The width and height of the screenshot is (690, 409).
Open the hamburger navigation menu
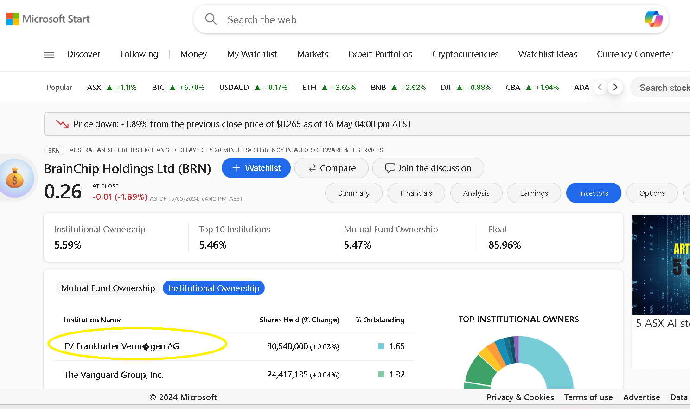pyautogui.click(x=49, y=55)
